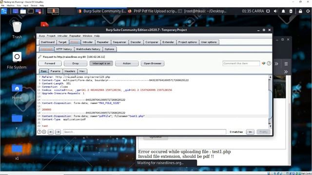
Task: Click the Comment this item field
Action: [241, 64]
